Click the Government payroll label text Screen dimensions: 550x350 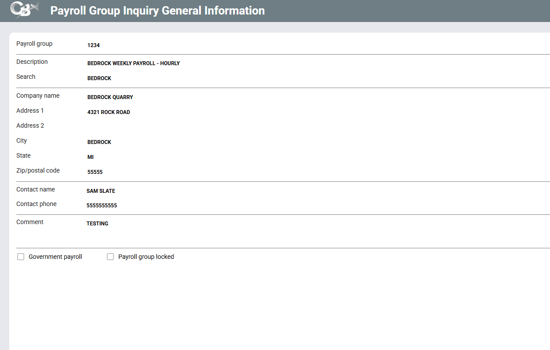pyautogui.click(x=55, y=257)
